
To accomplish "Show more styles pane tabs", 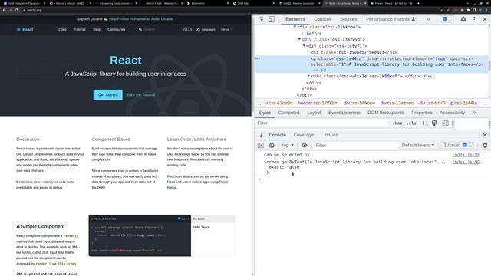I will pos(474,113).
